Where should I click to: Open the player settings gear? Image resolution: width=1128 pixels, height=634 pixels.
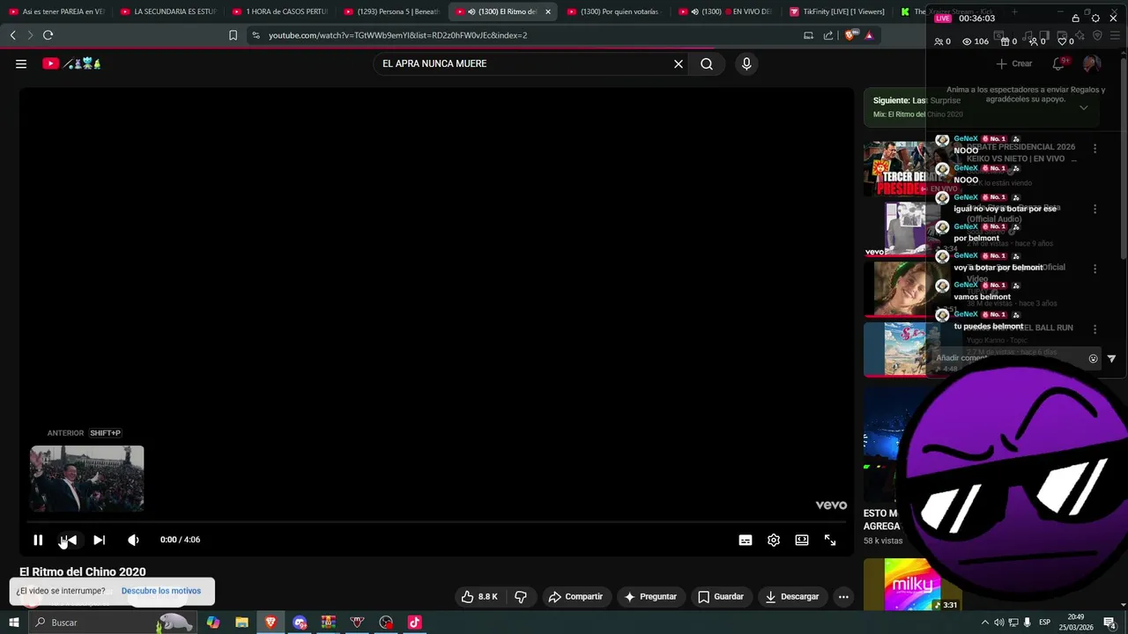tap(774, 540)
